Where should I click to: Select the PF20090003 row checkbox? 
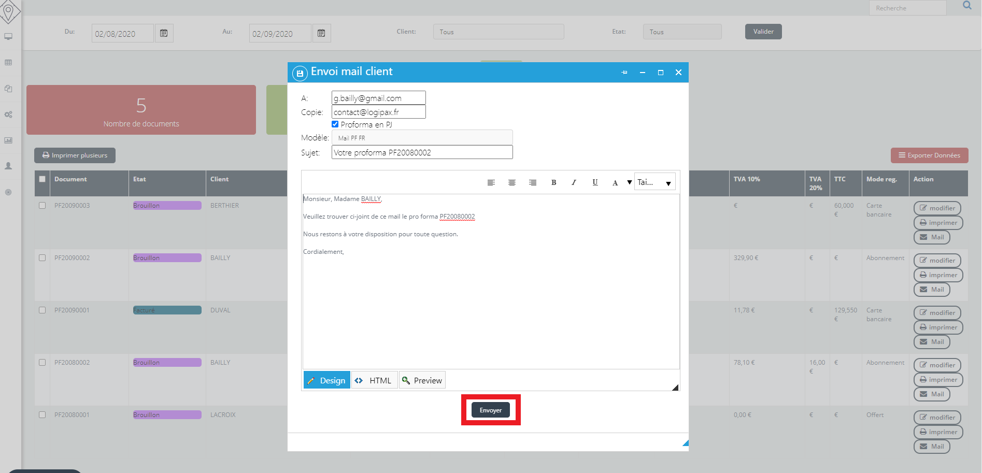click(x=42, y=206)
